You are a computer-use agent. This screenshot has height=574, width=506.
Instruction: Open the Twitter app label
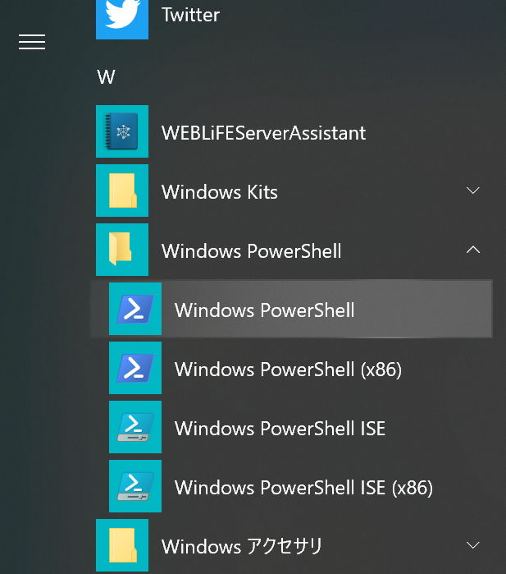[190, 15]
